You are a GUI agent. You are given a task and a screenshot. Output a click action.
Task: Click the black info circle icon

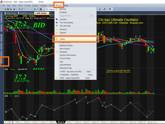(41, 9)
